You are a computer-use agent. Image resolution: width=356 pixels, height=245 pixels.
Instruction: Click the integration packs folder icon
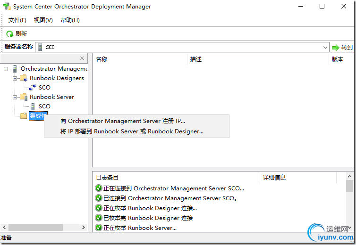[x=24, y=116]
